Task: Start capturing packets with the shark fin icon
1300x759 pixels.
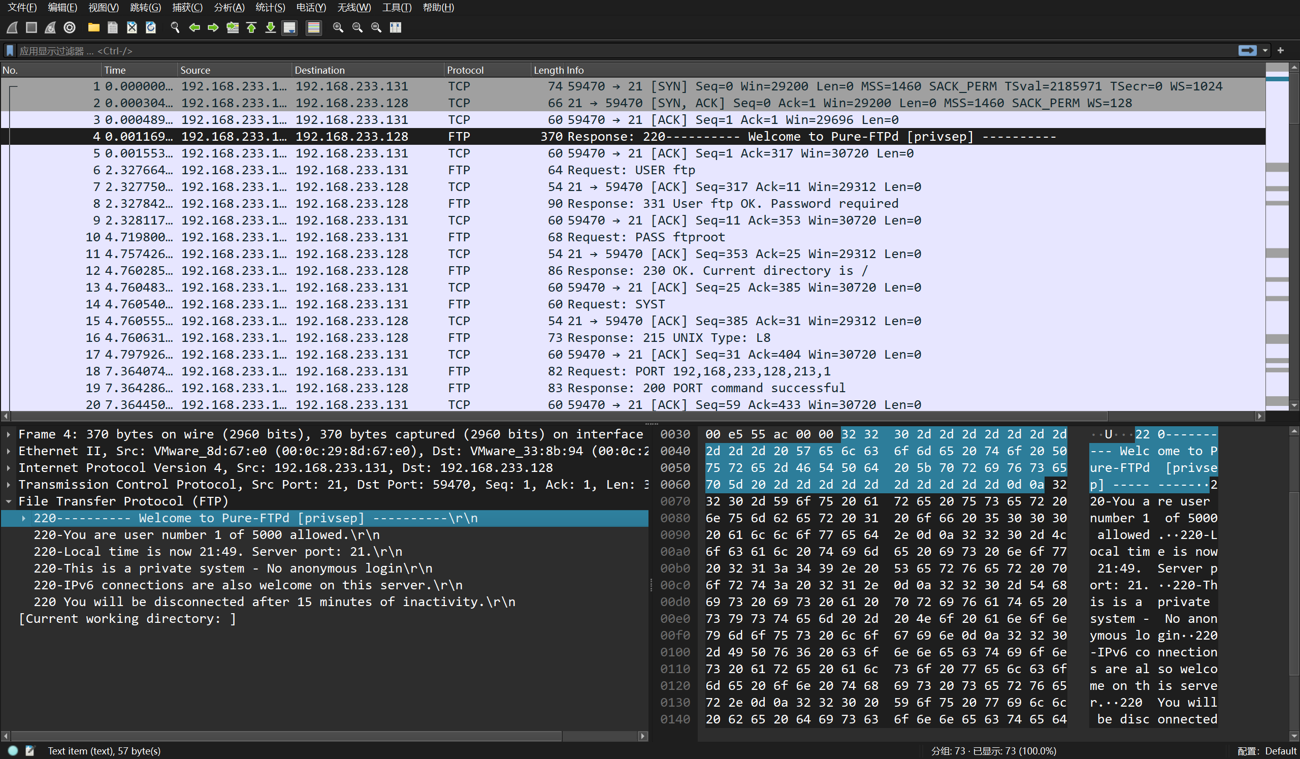Action: (12, 27)
